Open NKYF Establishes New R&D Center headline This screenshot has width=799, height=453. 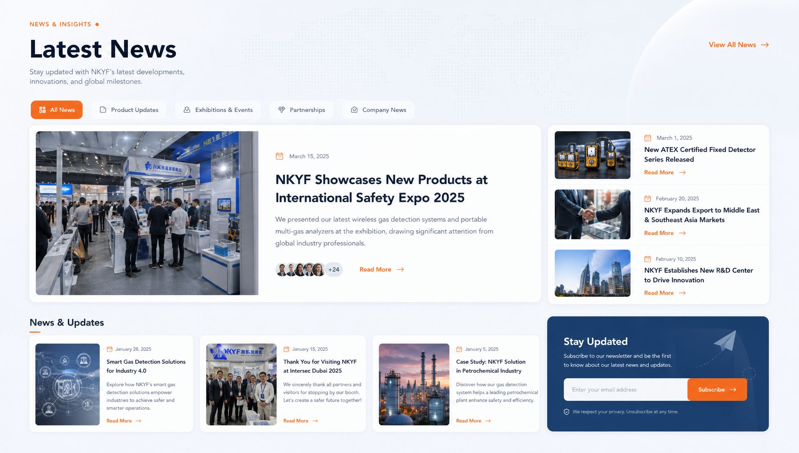pos(699,275)
